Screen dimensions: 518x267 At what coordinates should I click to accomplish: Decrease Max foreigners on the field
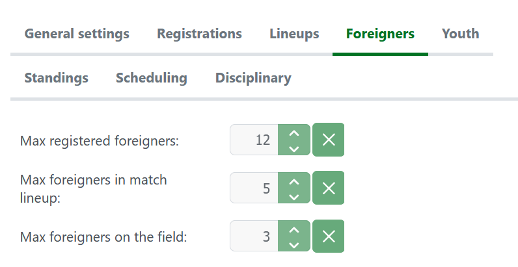(x=294, y=244)
